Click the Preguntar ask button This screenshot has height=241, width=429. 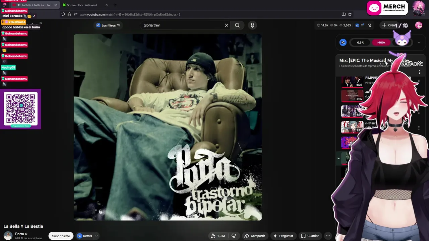click(283, 236)
